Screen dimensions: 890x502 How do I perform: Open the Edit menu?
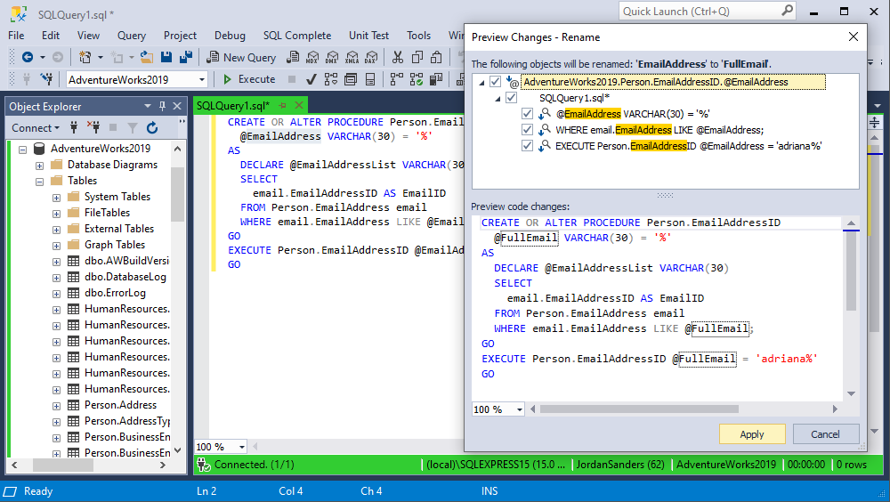(x=51, y=36)
